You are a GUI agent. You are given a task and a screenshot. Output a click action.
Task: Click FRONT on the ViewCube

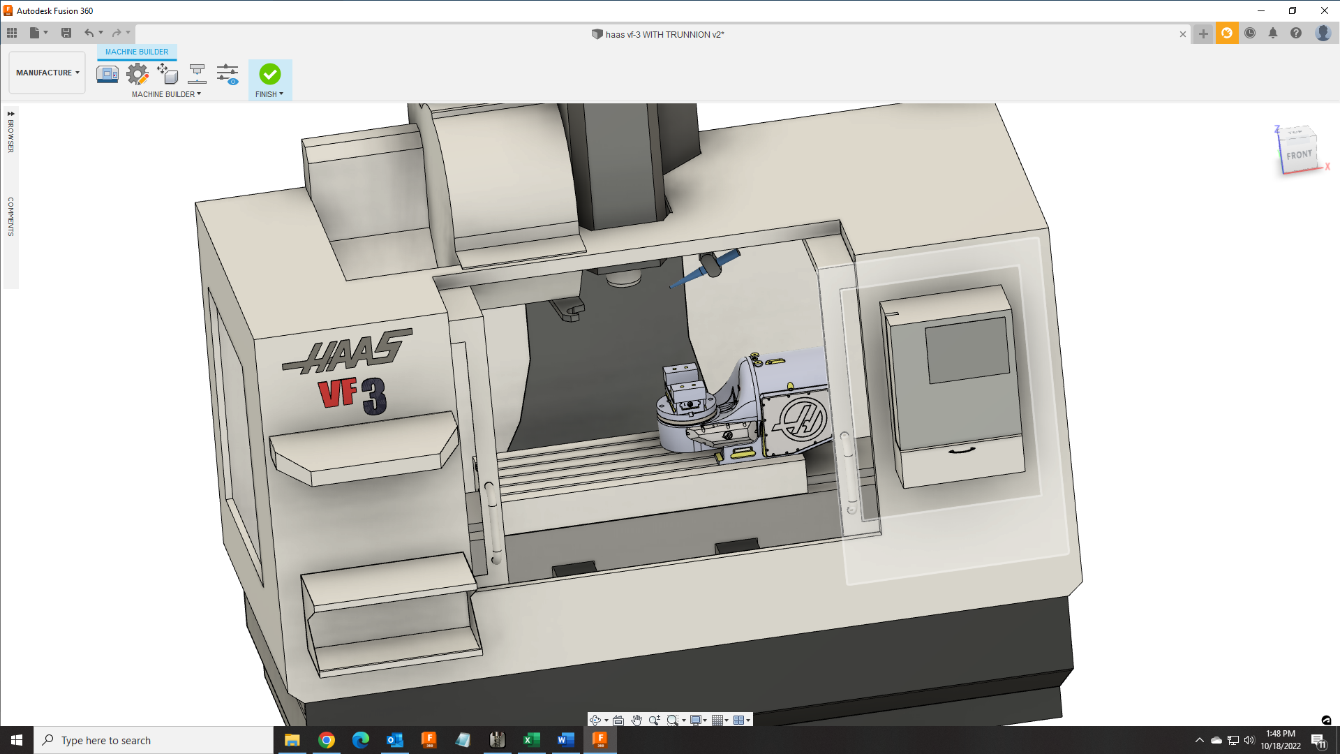tap(1299, 154)
